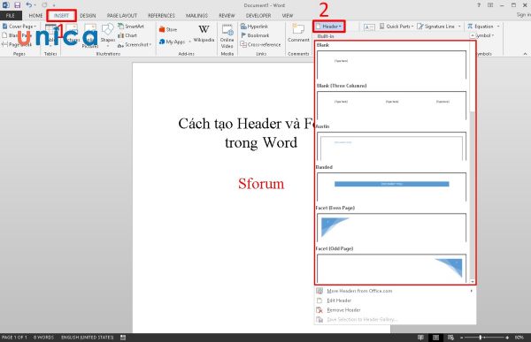Open the FILE tab
This screenshot has height=342, width=531.
click(x=10, y=16)
